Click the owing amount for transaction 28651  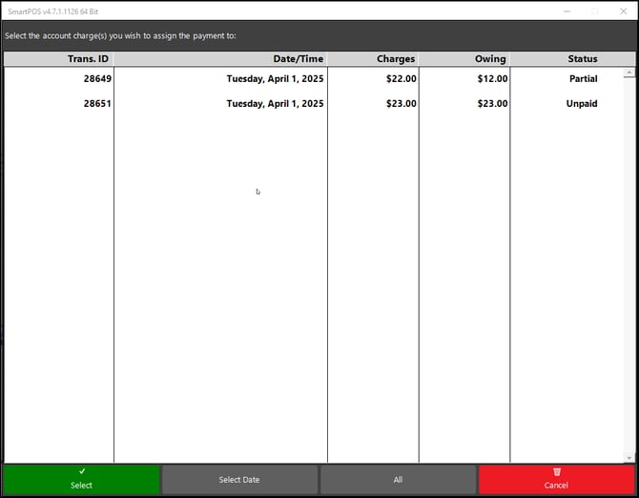[492, 104]
